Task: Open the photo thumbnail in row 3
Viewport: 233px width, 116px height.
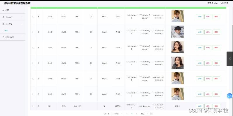Action: [x=177, y=47]
